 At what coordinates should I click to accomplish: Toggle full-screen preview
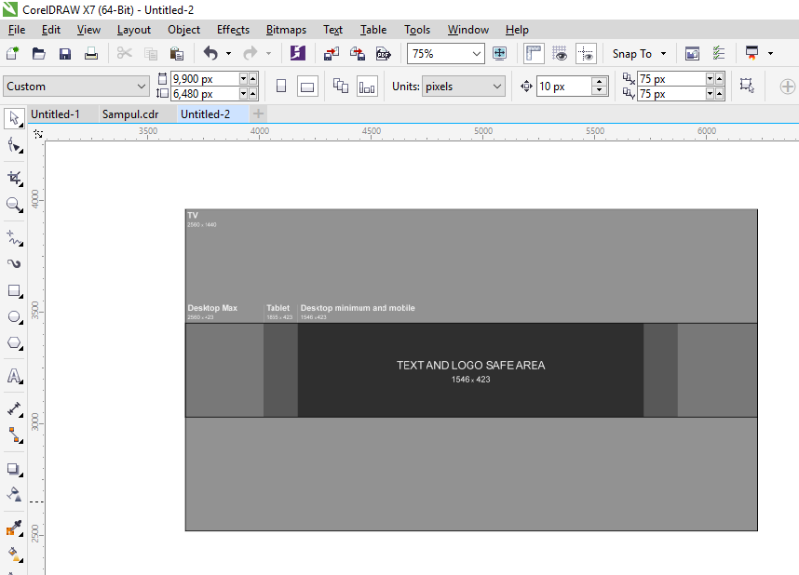pyautogui.click(x=499, y=53)
